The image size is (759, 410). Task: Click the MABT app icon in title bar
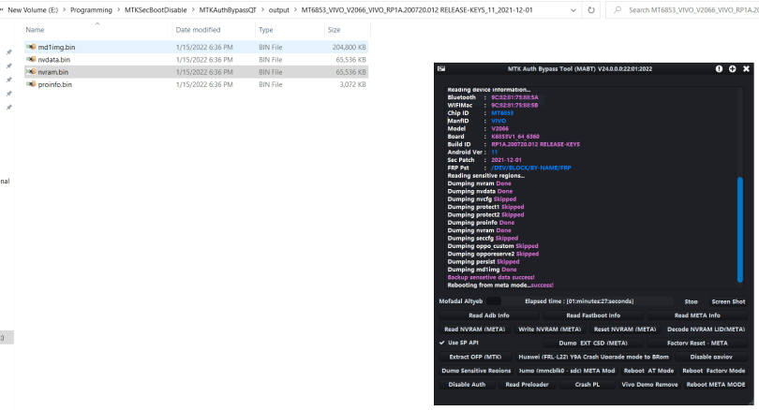pyautogui.click(x=441, y=68)
